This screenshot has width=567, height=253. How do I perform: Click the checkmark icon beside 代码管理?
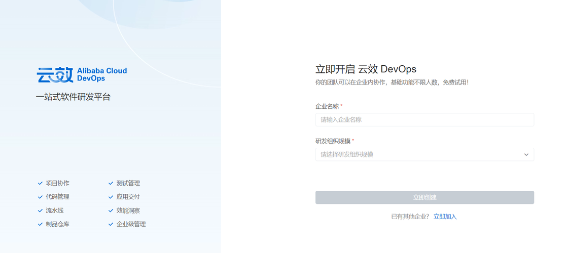tap(40, 197)
